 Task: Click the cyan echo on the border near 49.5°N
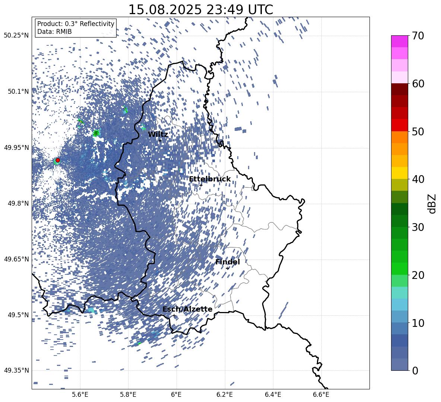(x=92, y=310)
